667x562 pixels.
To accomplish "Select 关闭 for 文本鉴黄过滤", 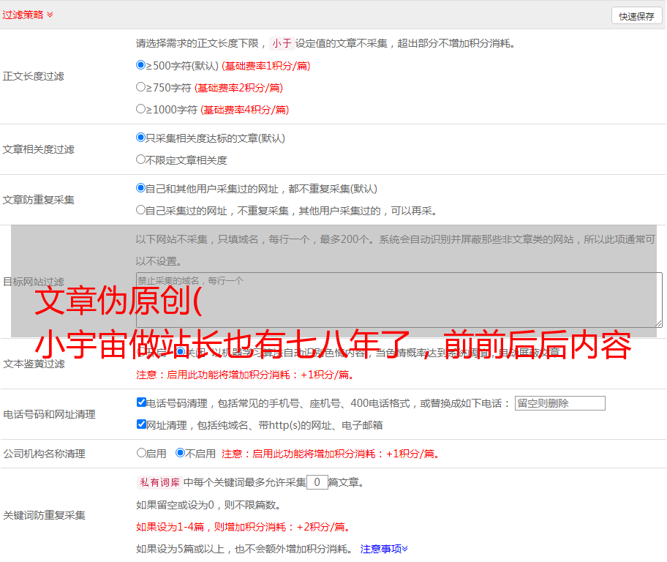I will coord(181,352).
